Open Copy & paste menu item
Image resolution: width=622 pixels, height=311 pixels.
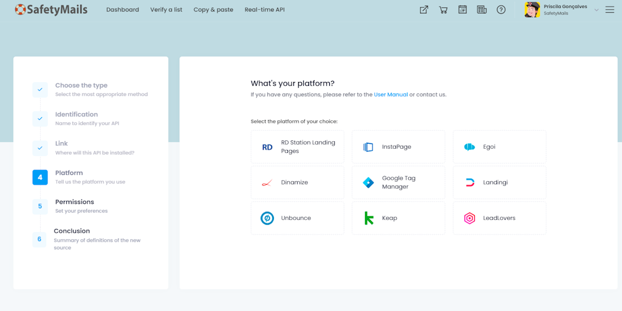pyautogui.click(x=213, y=10)
